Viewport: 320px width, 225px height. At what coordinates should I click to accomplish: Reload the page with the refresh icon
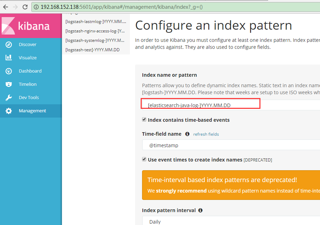25,7
